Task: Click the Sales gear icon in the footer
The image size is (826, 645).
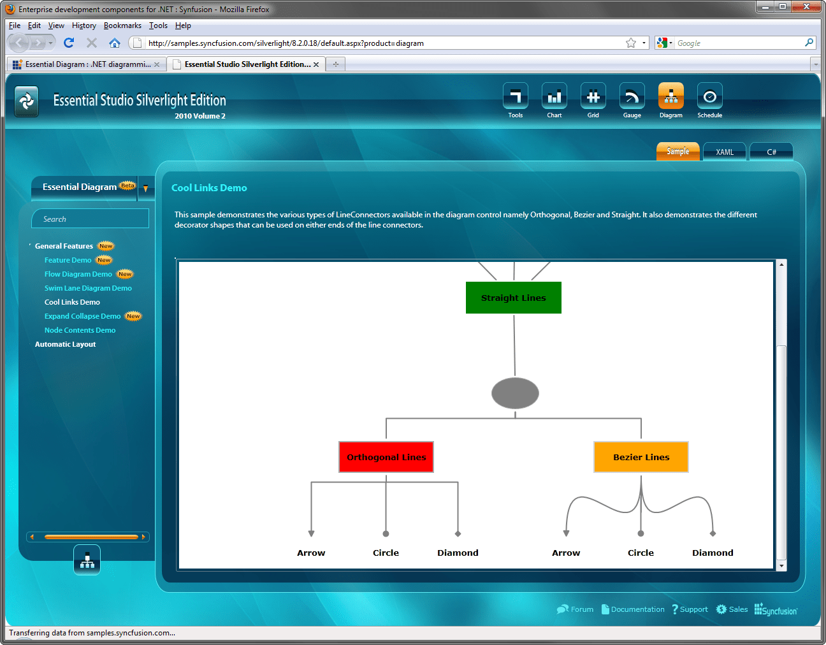Action: pos(723,609)
